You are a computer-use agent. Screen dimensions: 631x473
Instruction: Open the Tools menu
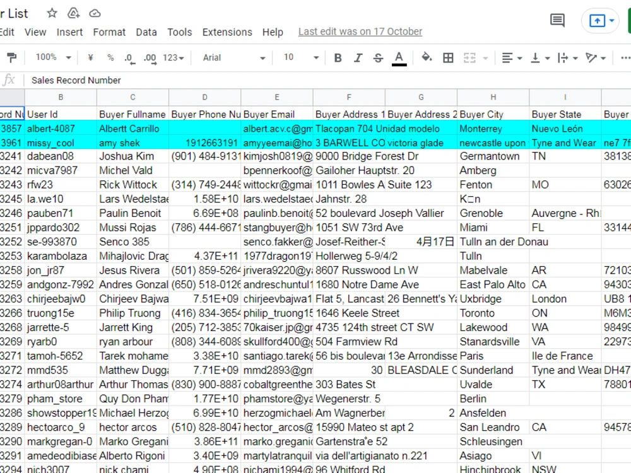(x=179, y=32)
